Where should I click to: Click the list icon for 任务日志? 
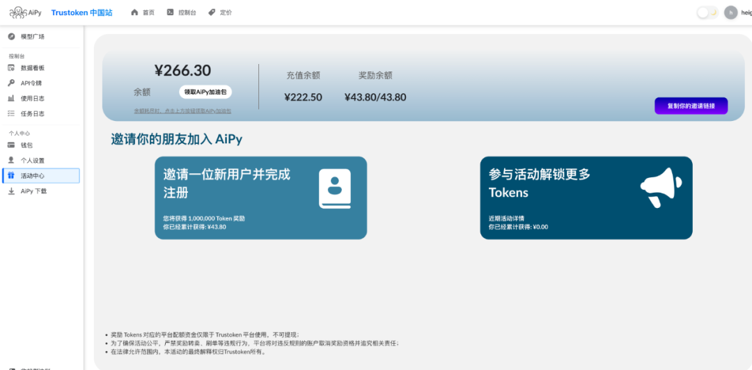pos(11,113)
